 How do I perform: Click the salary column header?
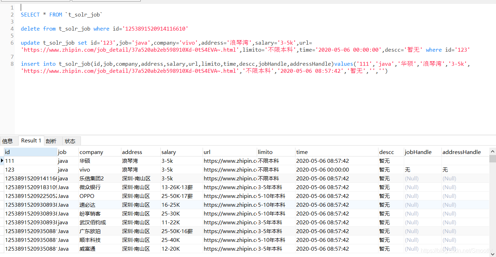point(182,152)
